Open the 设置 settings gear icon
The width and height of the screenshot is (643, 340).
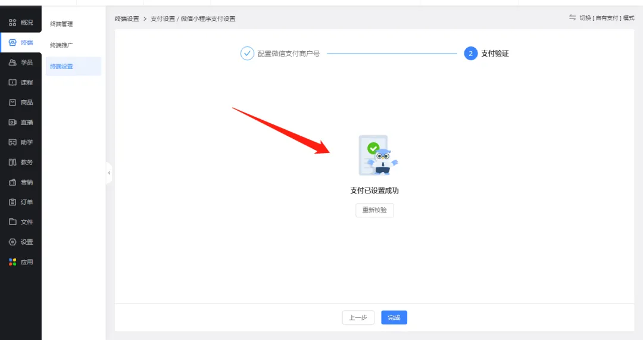point(13,242)
